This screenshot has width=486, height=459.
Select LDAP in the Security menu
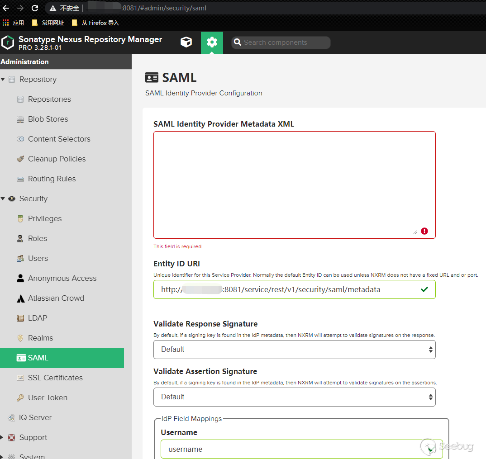pyautogui.click(x=37, y=318)
